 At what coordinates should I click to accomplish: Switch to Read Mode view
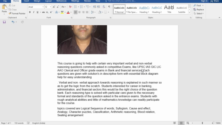(x=174, y=123)
